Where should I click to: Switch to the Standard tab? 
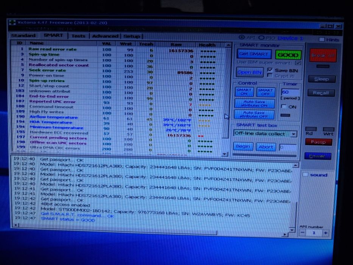point(23,35)
